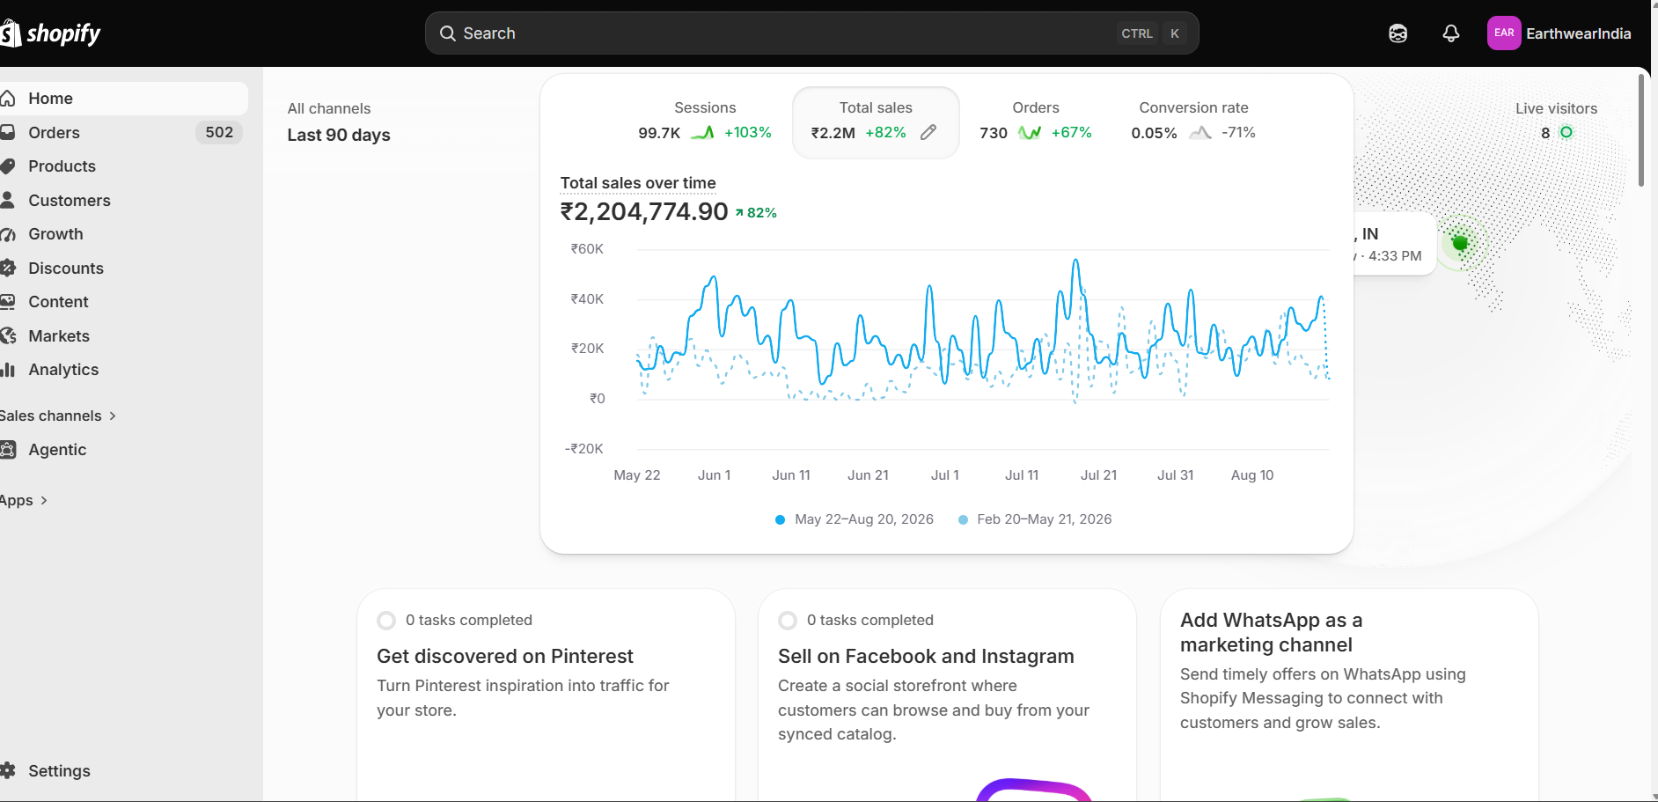
Task: Click the Shopify logo
Action: (x=51, y=33)
